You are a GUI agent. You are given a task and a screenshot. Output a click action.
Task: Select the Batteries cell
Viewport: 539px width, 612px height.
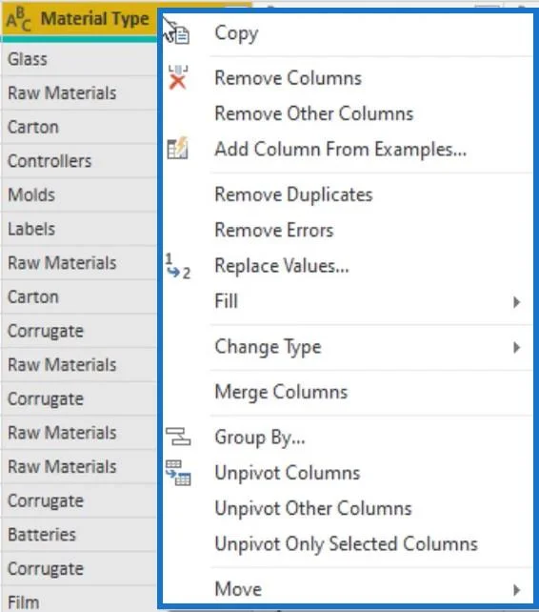(x=79, y=535)
